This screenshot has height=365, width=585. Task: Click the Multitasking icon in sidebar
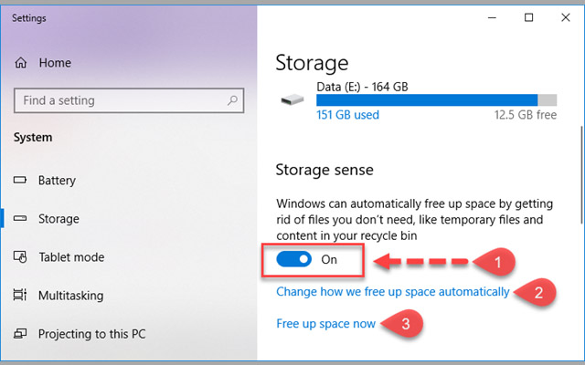(x=19, y=296)
